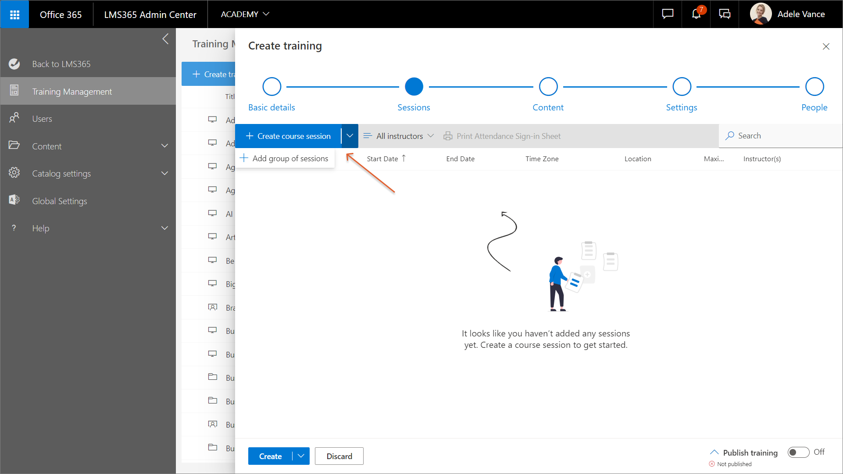Click the Global Settings sidebar icon
843x474 pixels.
14,200
